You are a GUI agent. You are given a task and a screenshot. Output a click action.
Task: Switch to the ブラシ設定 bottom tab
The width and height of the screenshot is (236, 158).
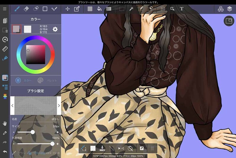pos(36,153)
